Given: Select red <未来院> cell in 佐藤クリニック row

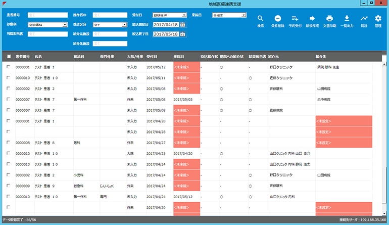Looking at the screenshot, I should click(x=186, y=78).
